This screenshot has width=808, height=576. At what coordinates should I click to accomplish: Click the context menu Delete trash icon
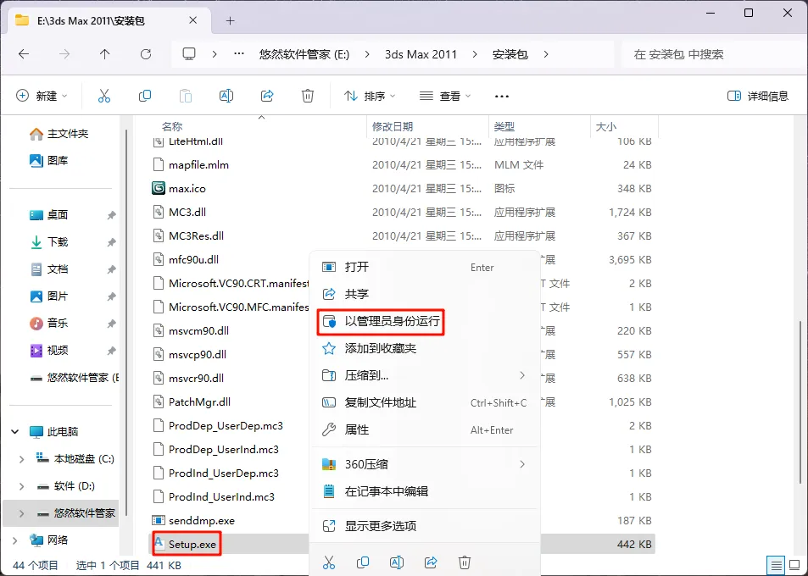pyautogui.click(x=465, y=562)
